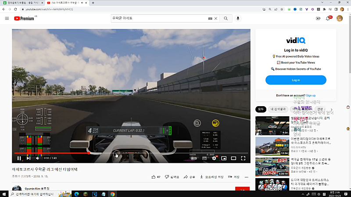
Task: Like the video with thumbs up 47
Action: [x=156, y=177]
